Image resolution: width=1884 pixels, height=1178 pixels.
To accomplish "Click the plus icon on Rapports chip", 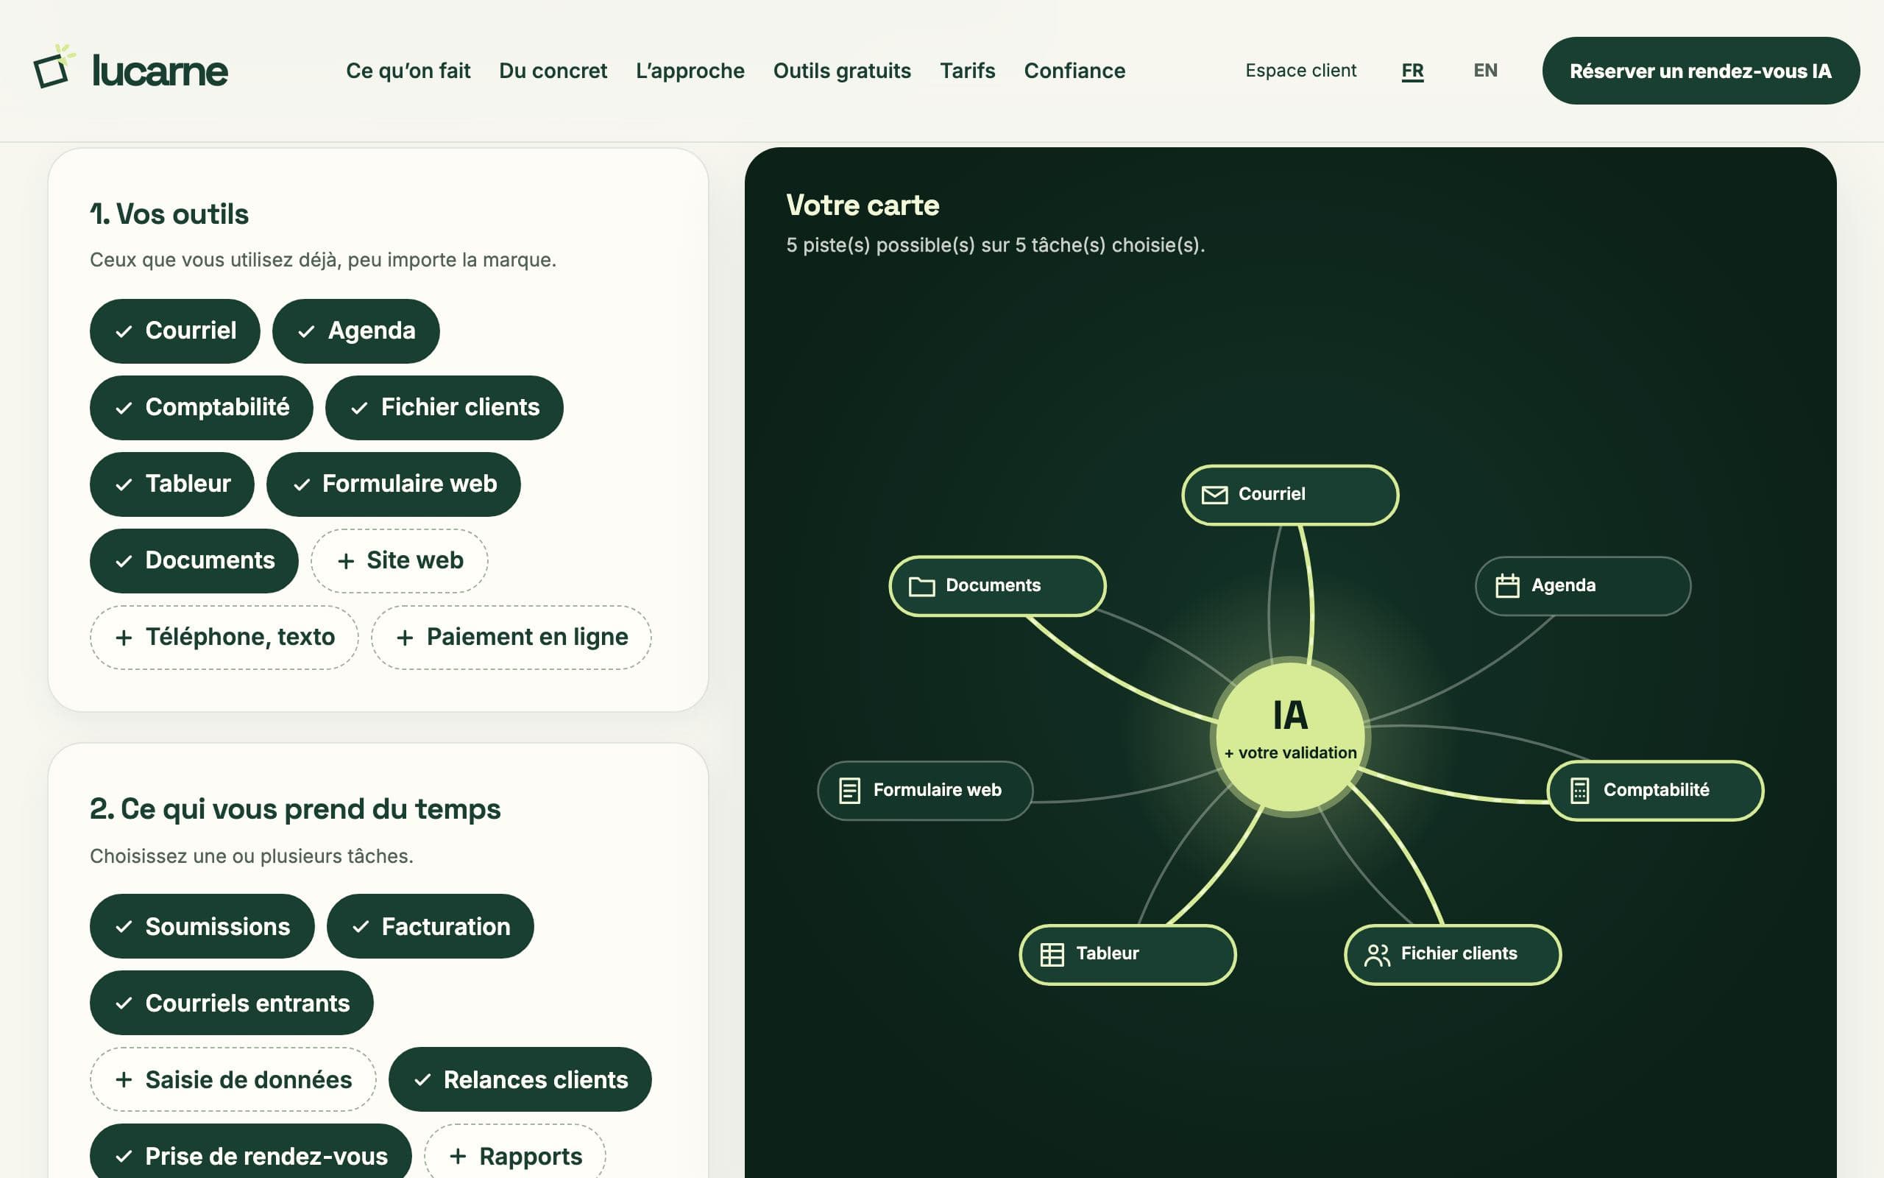I will 458,1156.
